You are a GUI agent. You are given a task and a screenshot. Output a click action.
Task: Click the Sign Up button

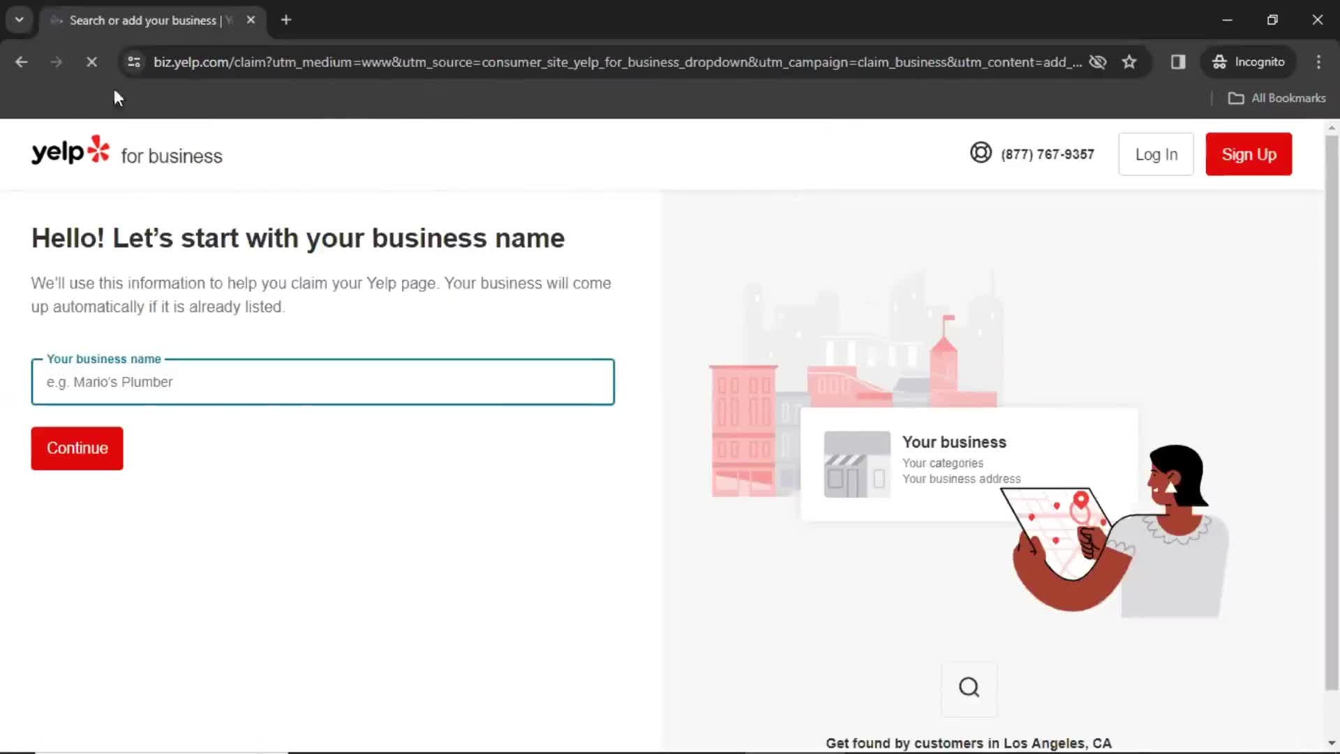pos(1250,154)
